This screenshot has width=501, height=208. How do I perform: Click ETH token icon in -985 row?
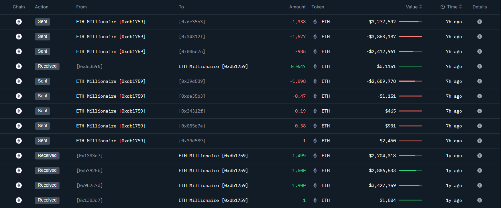point(315,51)
